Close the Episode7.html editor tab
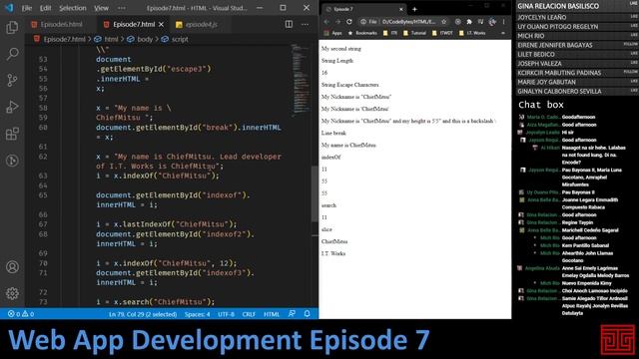Image resolution: width=639 pixels, height=359 pixels. tap(161, 24)
